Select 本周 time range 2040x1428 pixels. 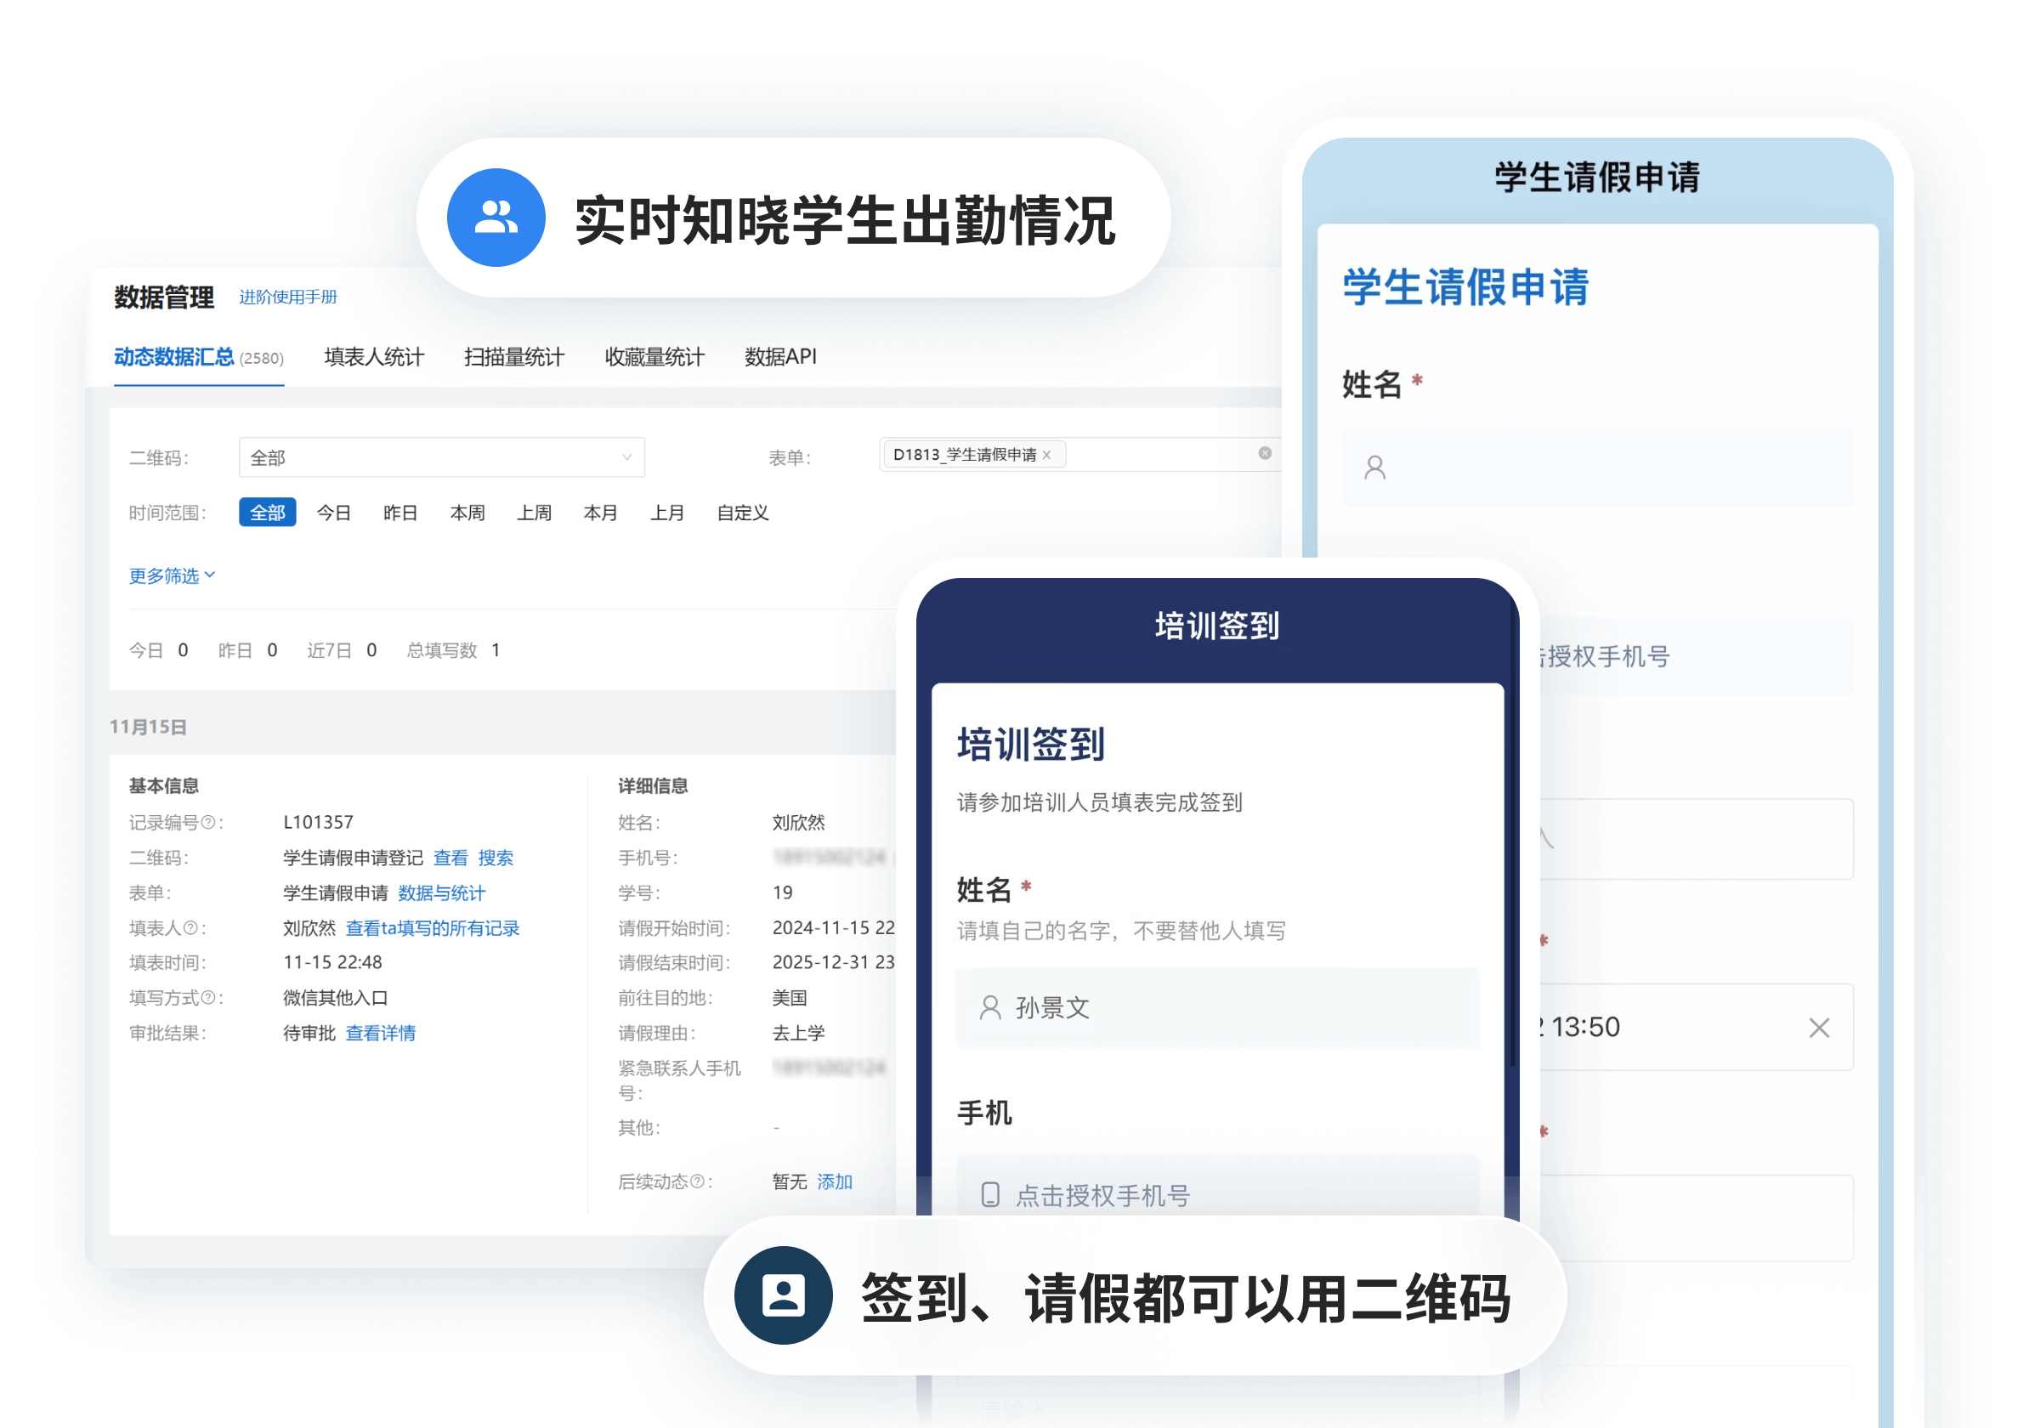[467, 513]
